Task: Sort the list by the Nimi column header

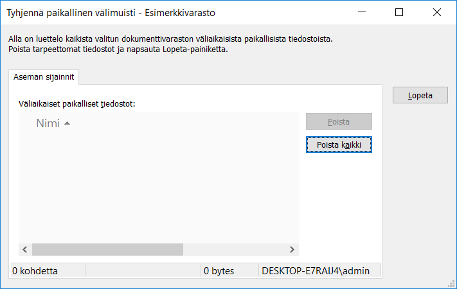Action: [48, 123]
